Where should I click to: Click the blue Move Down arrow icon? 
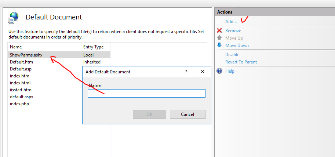219,45
